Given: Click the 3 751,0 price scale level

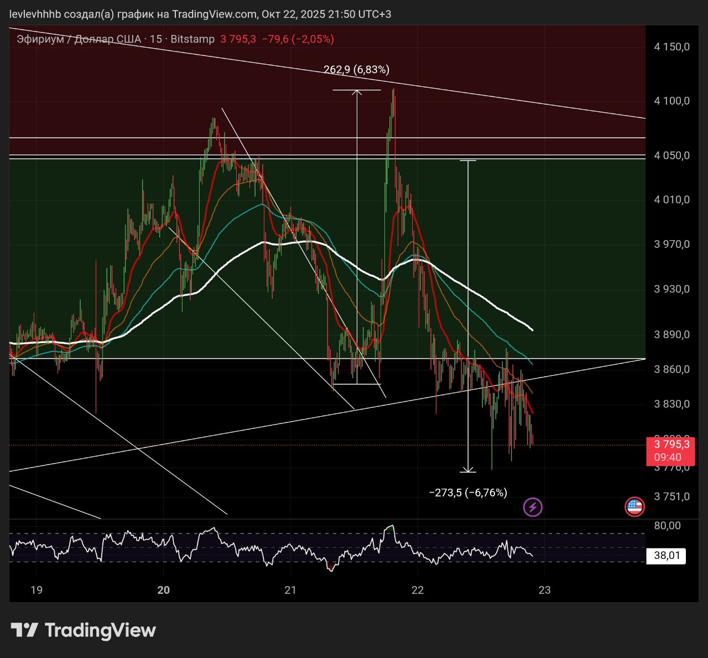Looking at the screenshot, I should 671,496.
